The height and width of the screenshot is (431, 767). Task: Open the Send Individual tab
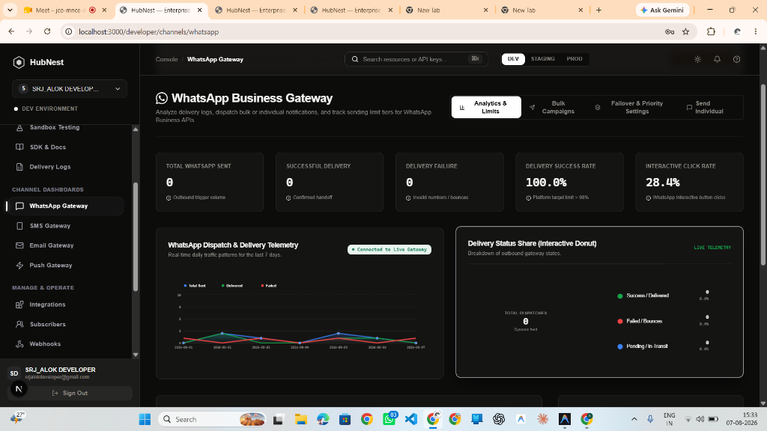tap(706, 107)
